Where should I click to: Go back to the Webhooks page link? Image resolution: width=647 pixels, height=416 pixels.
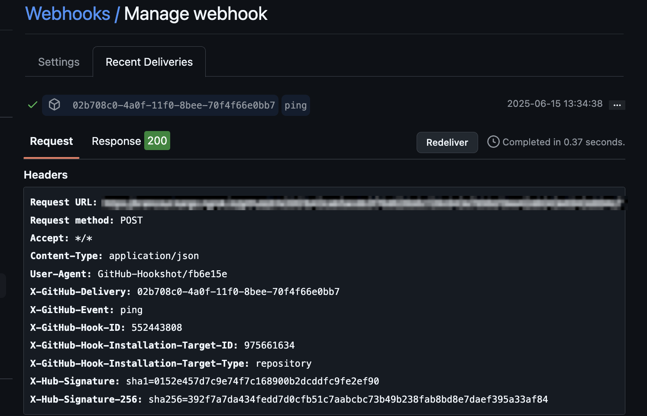click(x=68, y=14)
